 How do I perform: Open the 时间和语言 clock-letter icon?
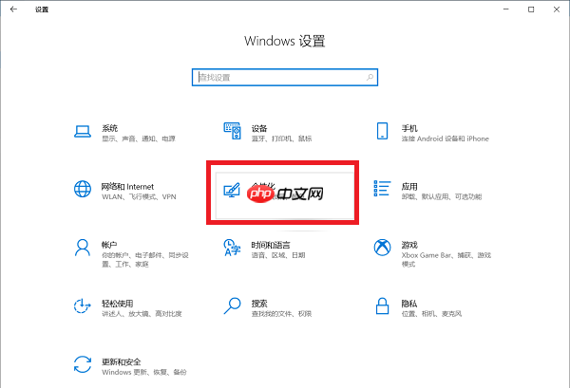233,248
